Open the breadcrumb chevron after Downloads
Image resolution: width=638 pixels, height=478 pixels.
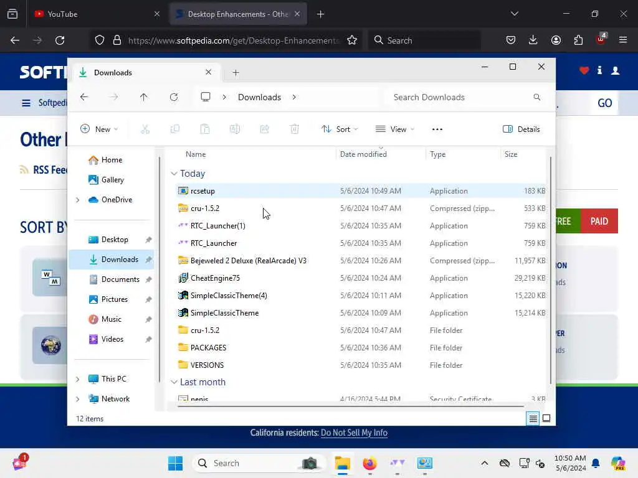pyautogui.click(x=294, y=97)
